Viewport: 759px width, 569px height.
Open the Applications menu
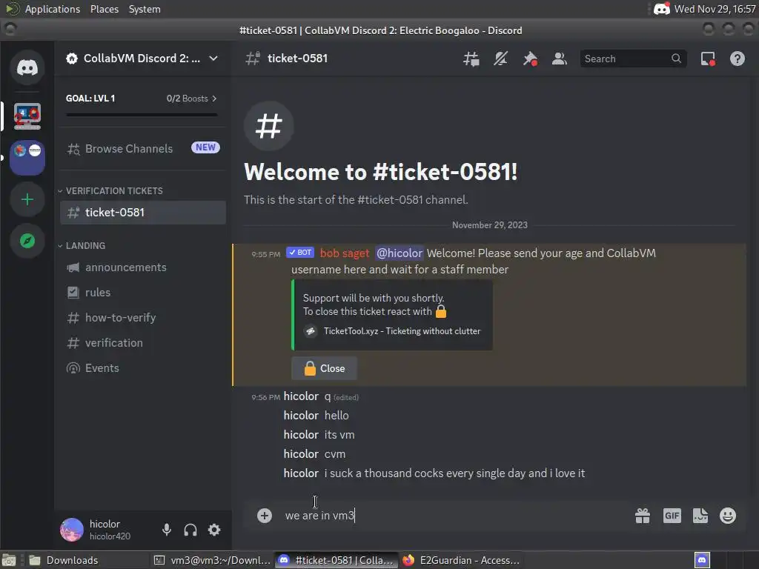click(x=53, y=9)
